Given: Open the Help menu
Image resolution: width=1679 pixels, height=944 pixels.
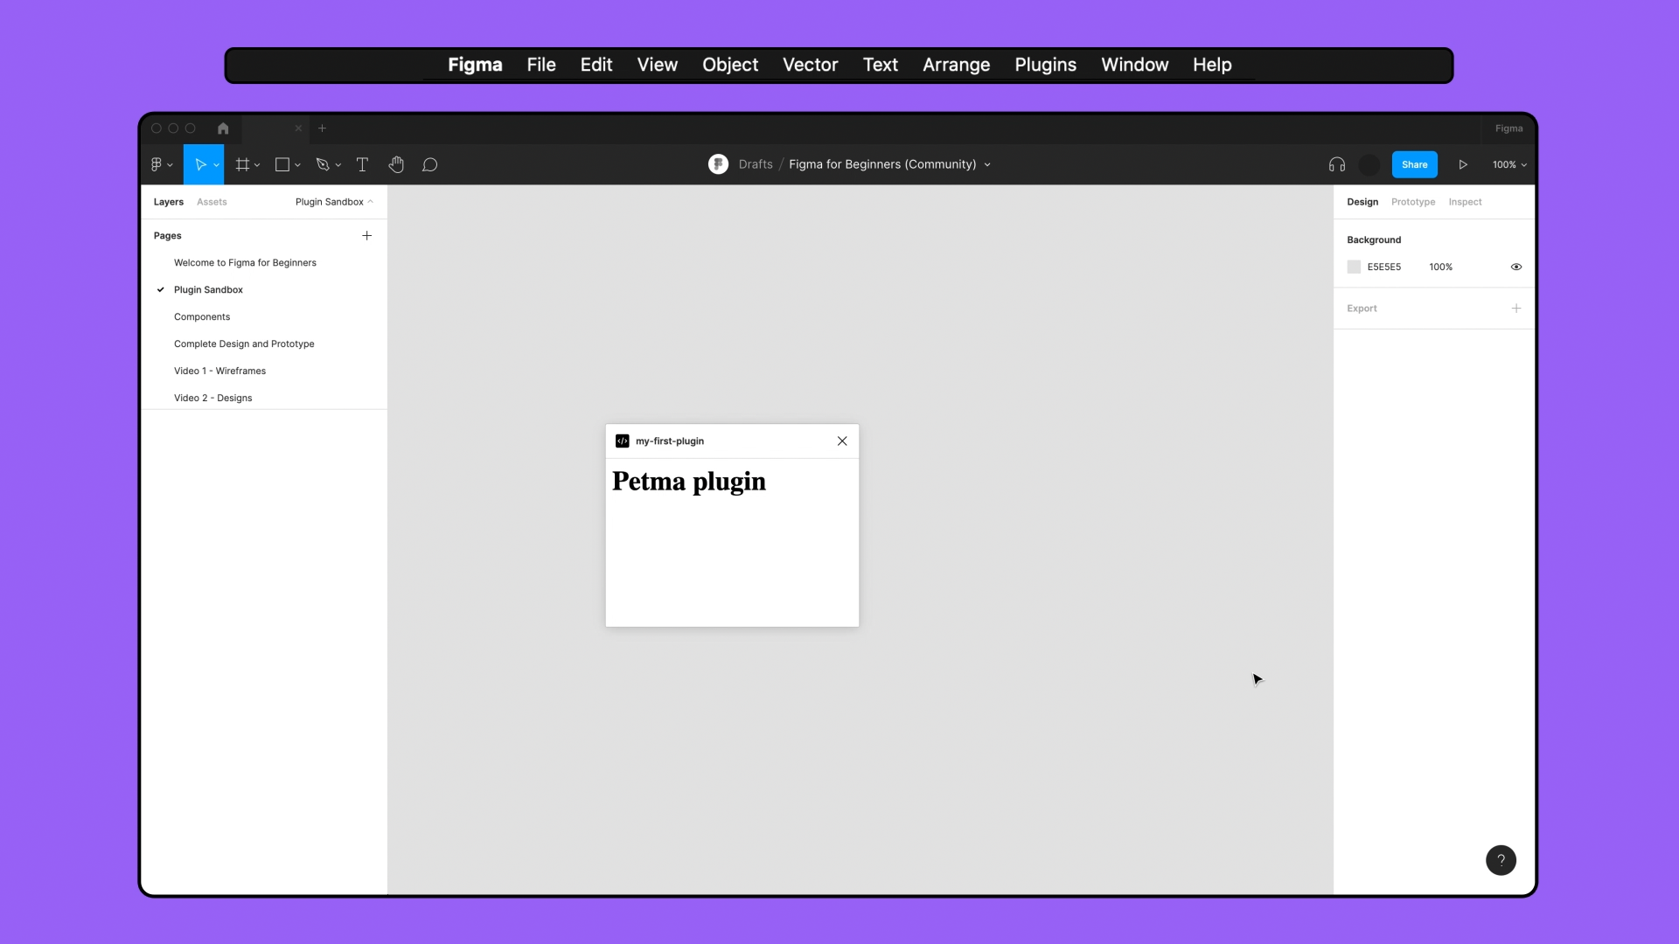Looking at the screenshot, I should pyautogui.click(x=1212, y=65).
